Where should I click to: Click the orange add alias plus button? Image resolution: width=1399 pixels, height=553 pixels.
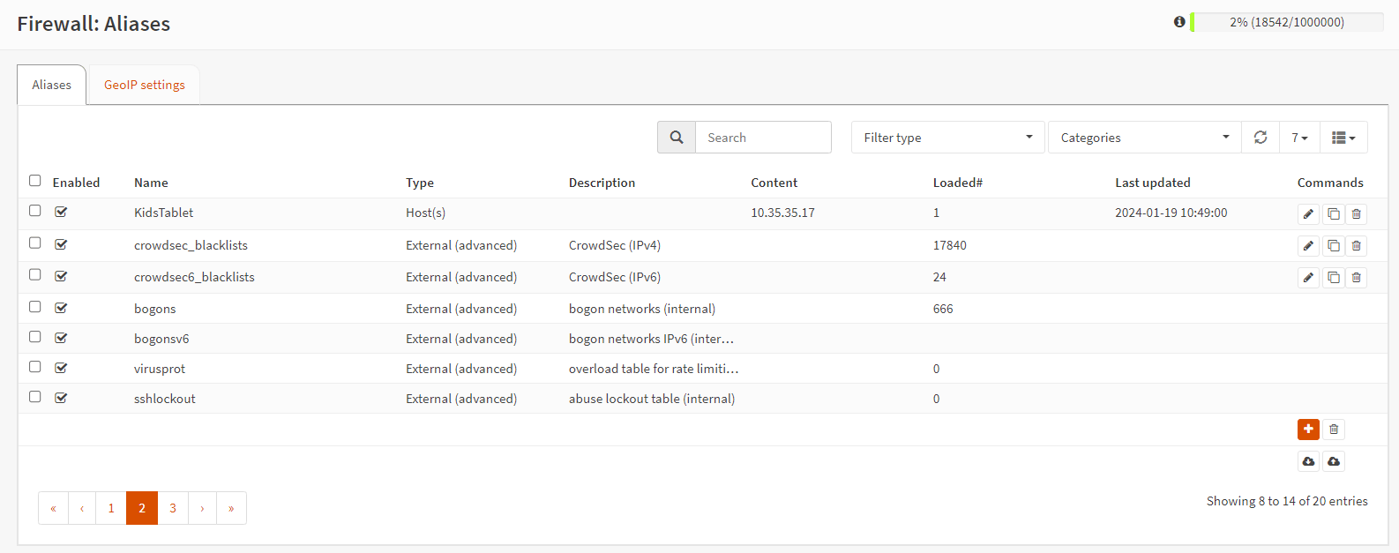tap(1308, 430)
